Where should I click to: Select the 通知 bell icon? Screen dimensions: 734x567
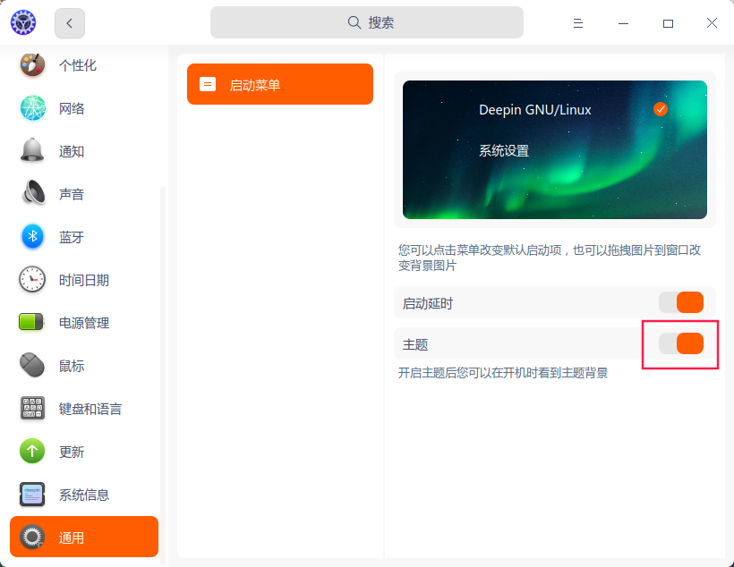click(32, 150)
